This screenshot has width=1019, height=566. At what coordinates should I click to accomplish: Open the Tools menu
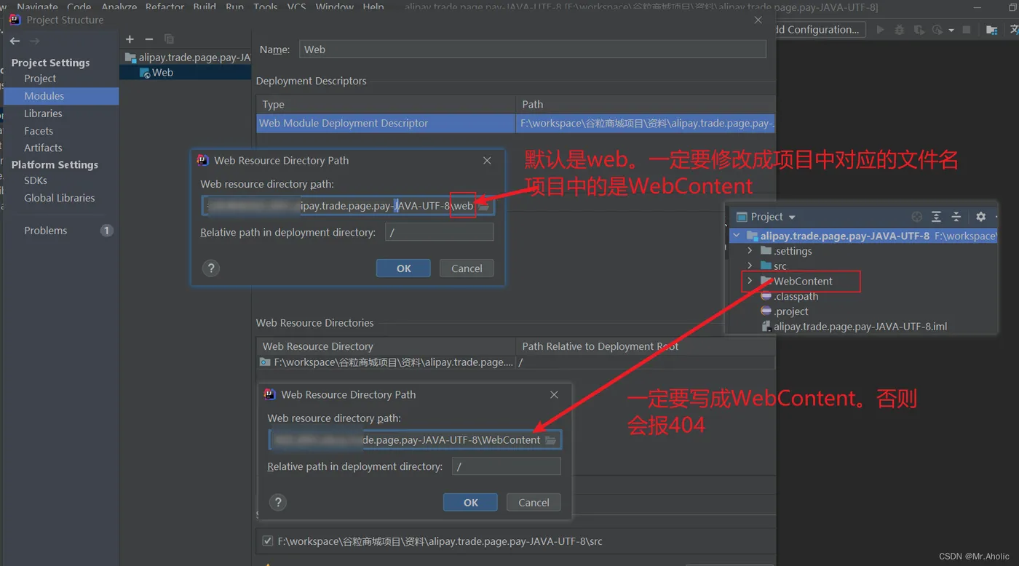tap(266, 7)
